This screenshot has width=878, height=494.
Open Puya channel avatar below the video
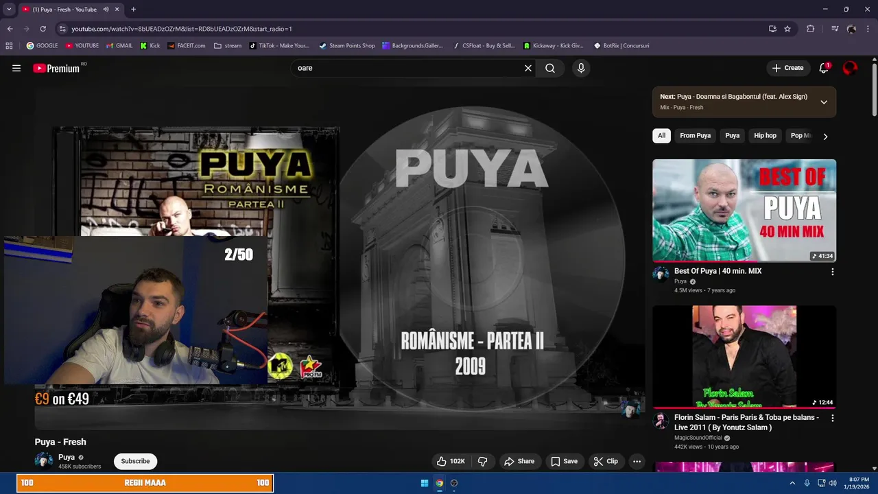44,461
